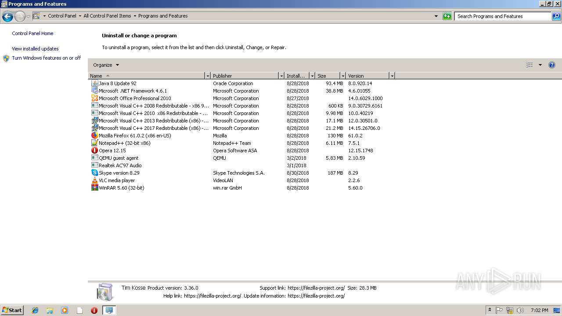Click the Opera icon in taskbar
The width and height of the screenshot is (562, 316).
pos(94,310)
